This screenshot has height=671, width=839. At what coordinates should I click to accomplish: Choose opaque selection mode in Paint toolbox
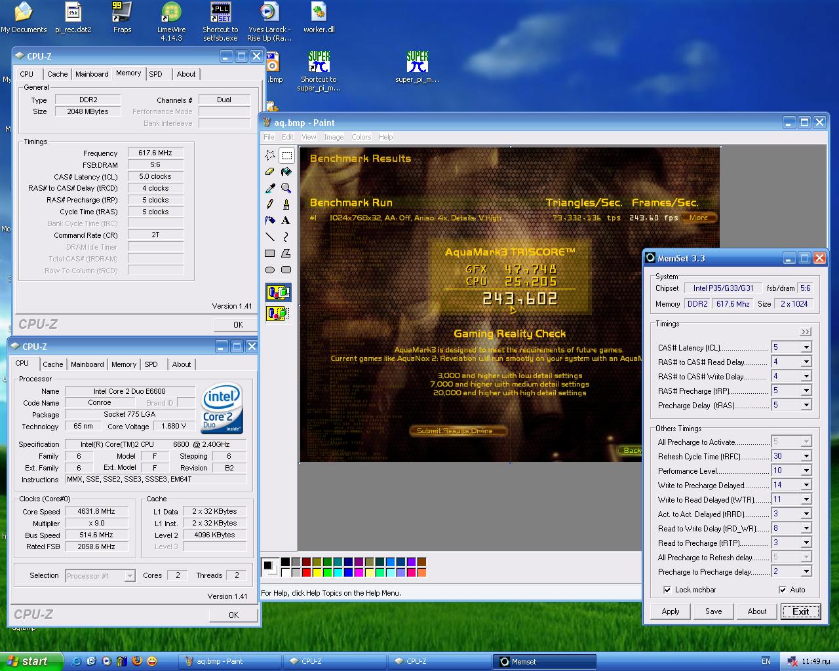278,292
